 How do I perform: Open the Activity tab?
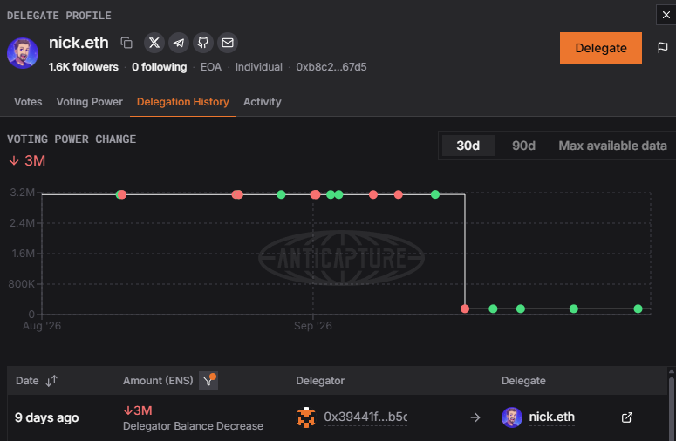263,102
